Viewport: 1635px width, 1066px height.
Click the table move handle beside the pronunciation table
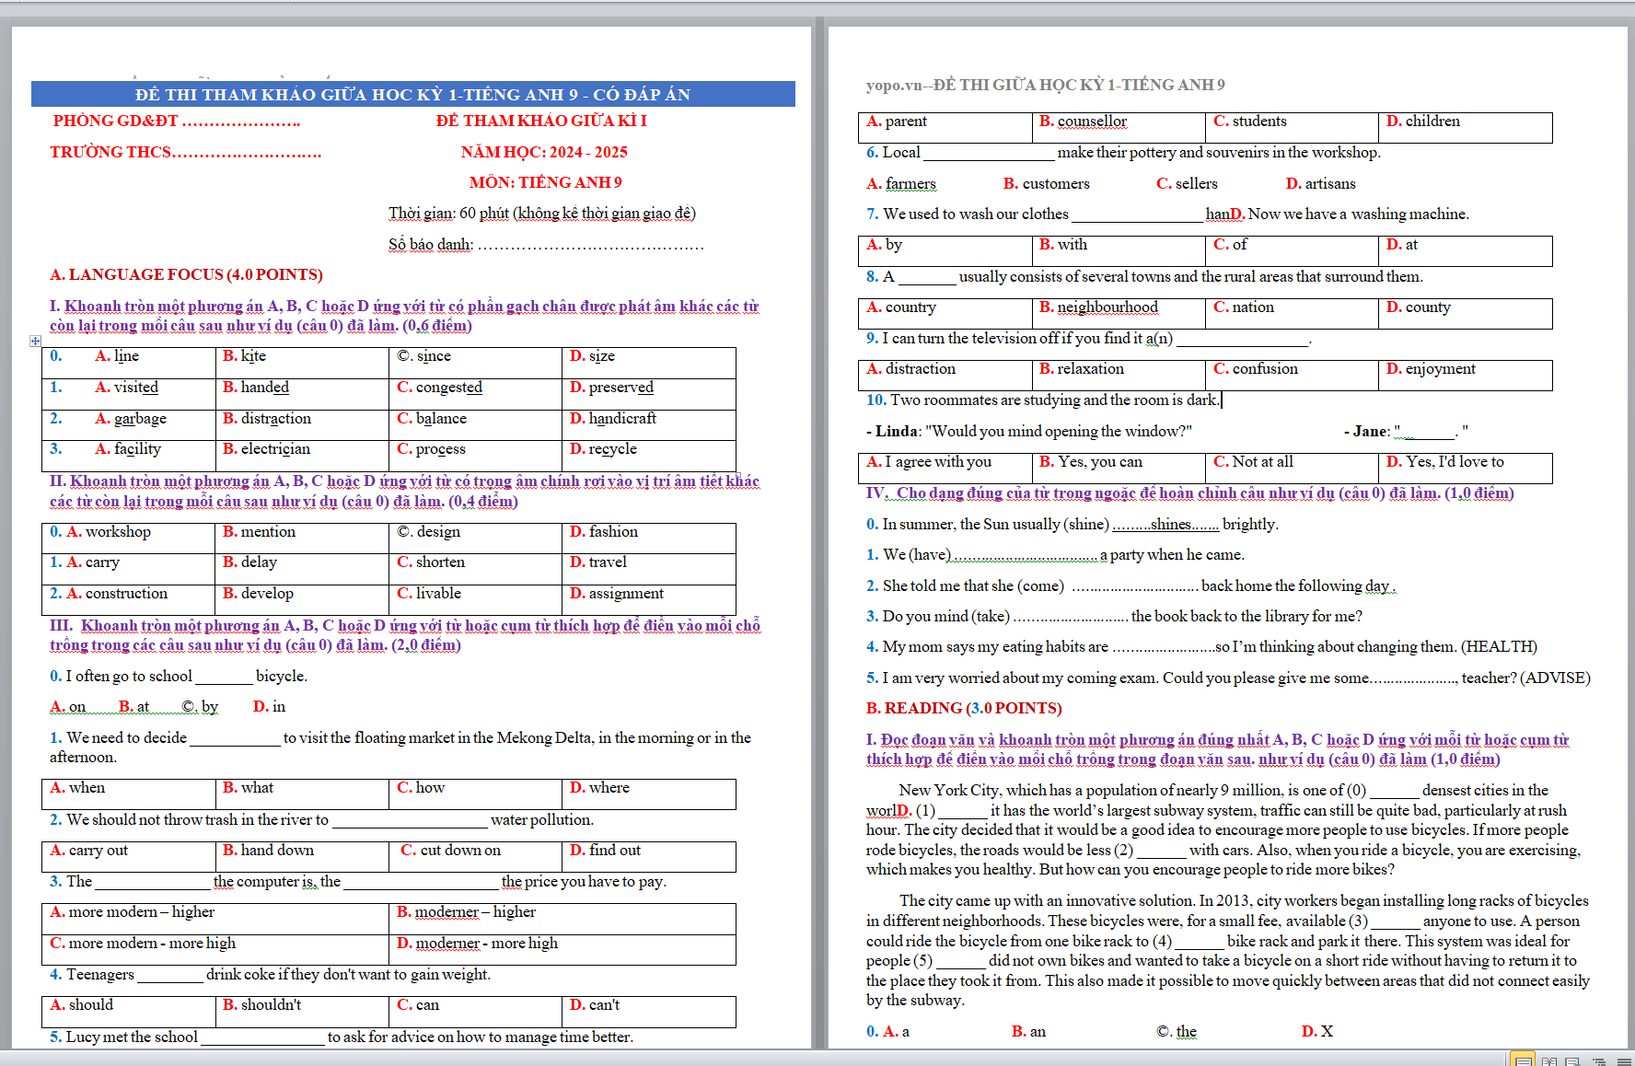35,341
